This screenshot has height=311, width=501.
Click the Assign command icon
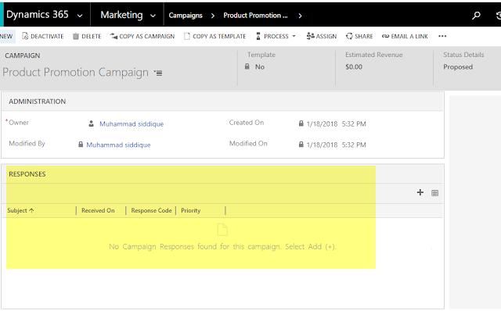[x=310, y=36]
